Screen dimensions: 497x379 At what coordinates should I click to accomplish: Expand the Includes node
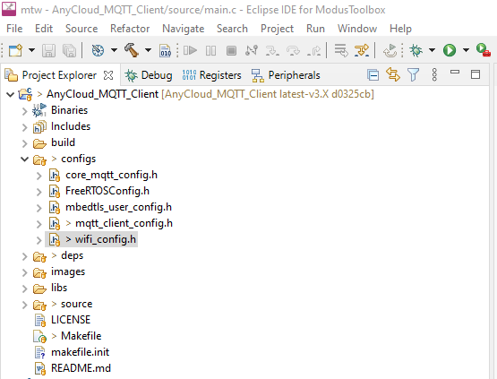25,127
